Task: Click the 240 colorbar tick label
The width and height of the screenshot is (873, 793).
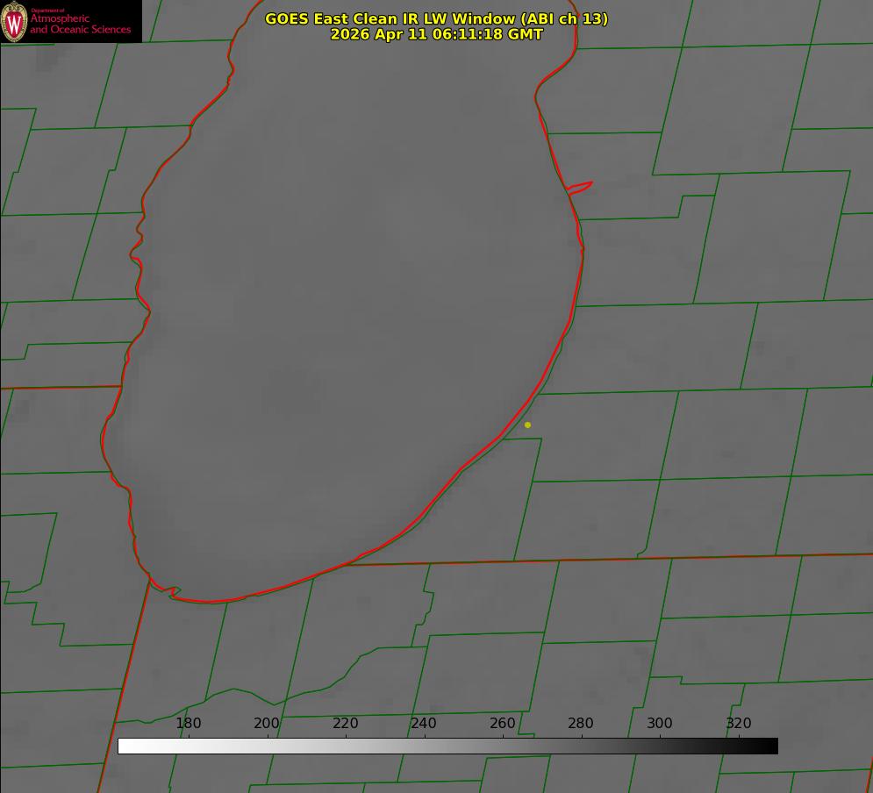Action: click(x=424, y=723)
